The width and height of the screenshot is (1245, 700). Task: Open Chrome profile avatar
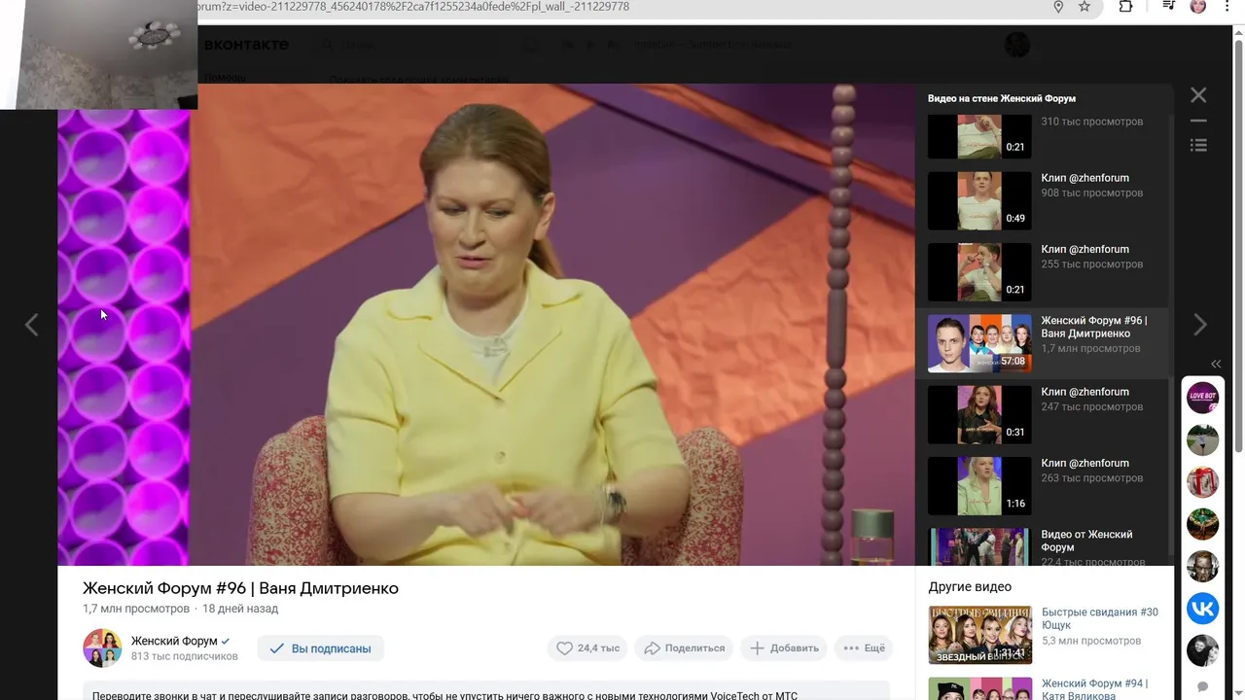click(1198, 7)
